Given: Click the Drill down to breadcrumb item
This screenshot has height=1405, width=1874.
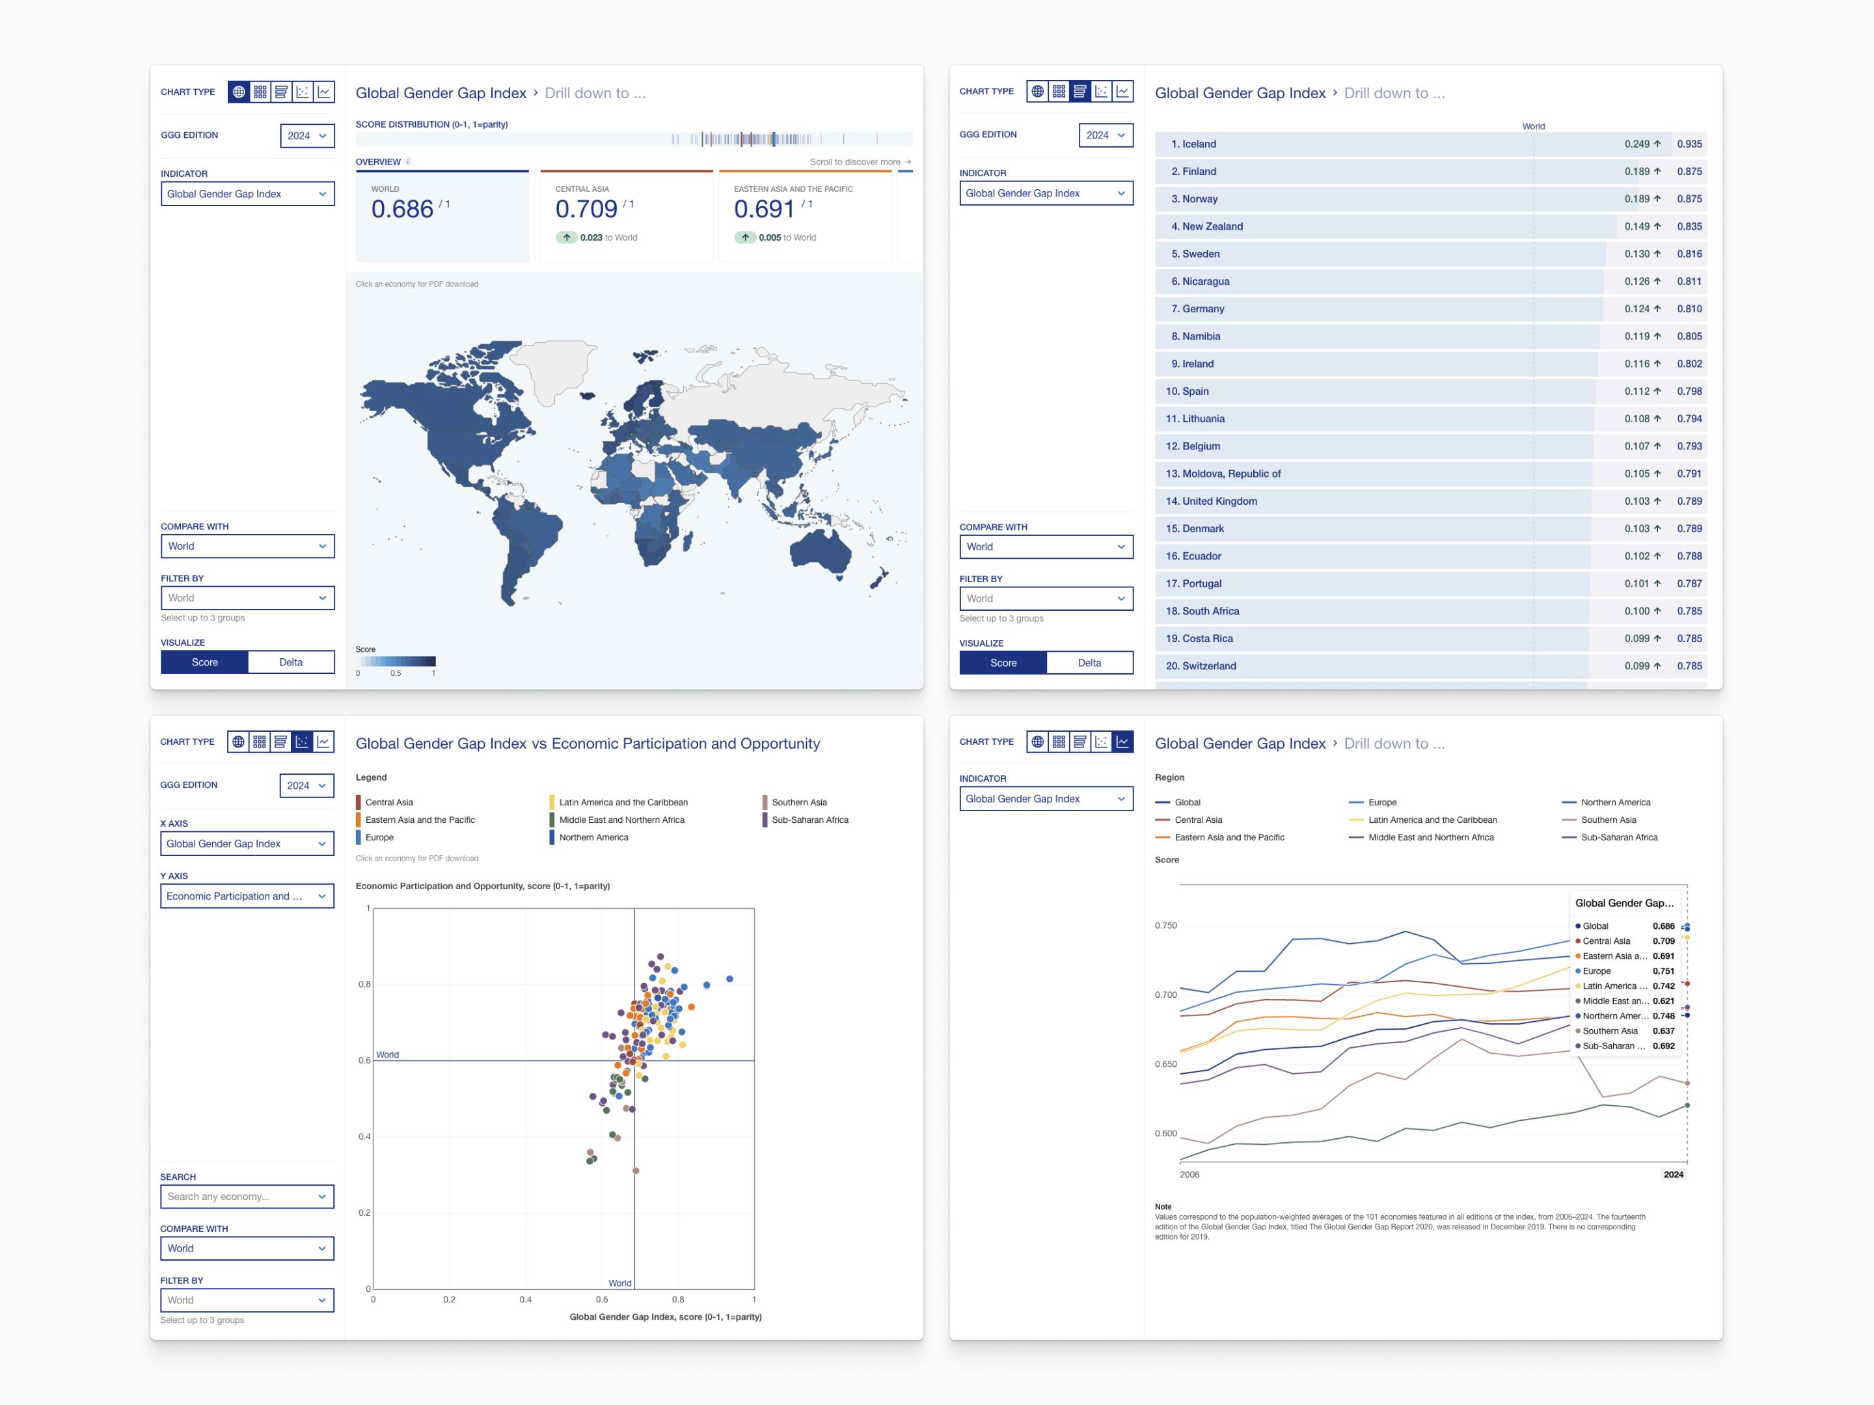Looking at the screenshot, I should tap(595, 93).
